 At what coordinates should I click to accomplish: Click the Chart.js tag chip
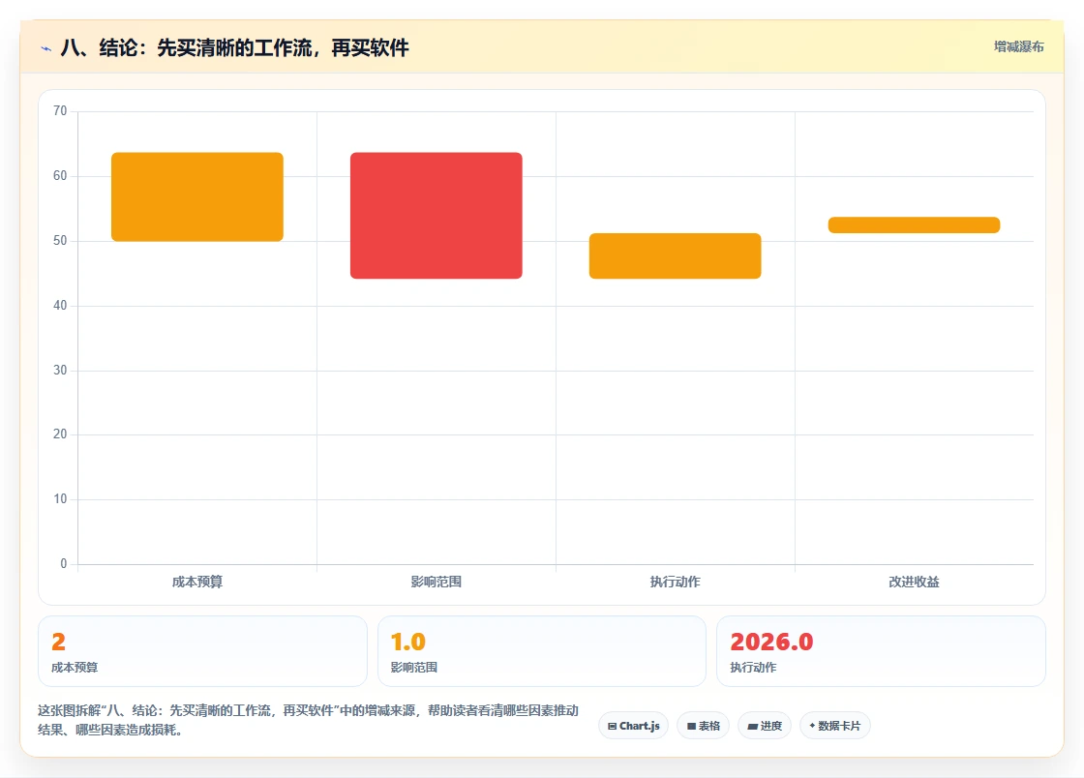coord(633,726)
